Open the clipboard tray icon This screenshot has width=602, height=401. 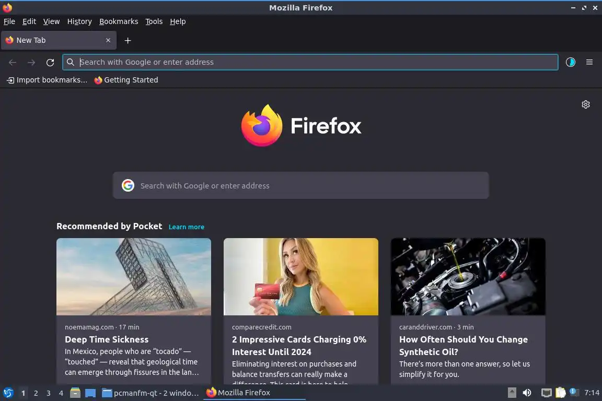(x=561, y=393)
